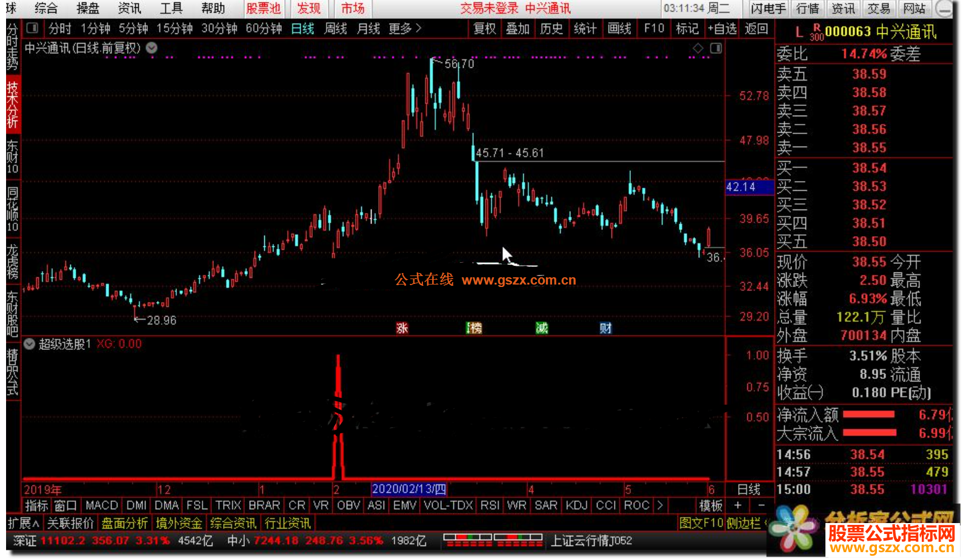Click the 2020/02/13/四 date marker
This screenshot has width=963, height=560.
tap(408, 489)
